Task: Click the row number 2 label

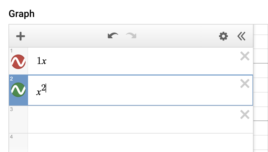Action: [x=11, y=79]
